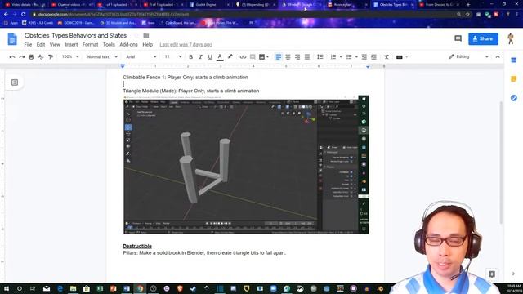Click the browser reload button
The image size is (523, 294).
[x=24, y=15]
